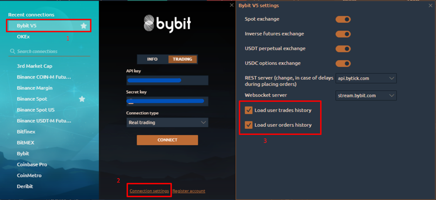Close the Bybit V5 settings panel
436x200 pixels.
(430, 6)
